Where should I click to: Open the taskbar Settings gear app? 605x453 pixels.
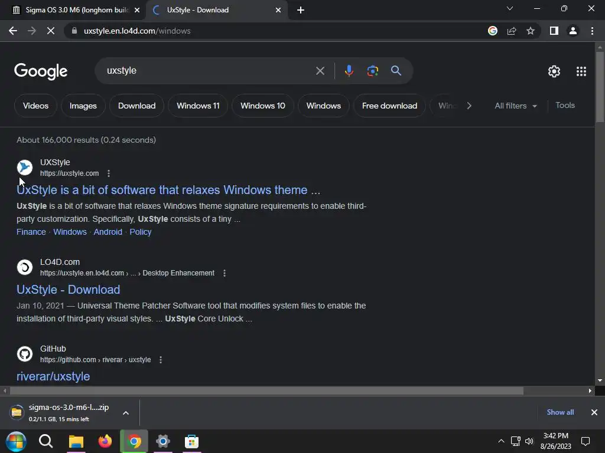pos(163,441)
